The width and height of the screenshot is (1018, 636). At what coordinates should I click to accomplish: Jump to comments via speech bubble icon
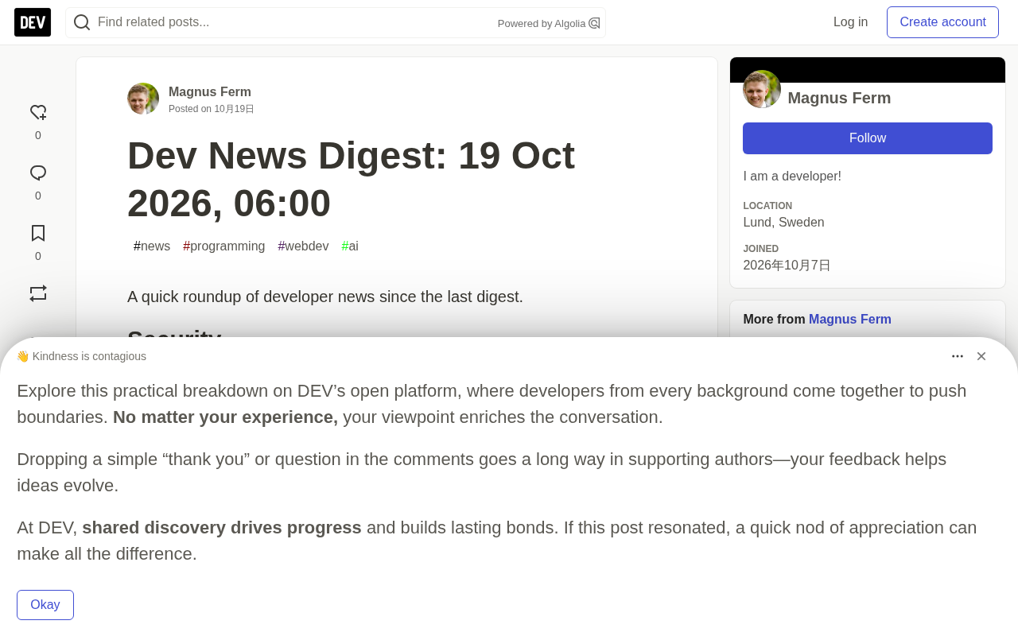[38, 173]
